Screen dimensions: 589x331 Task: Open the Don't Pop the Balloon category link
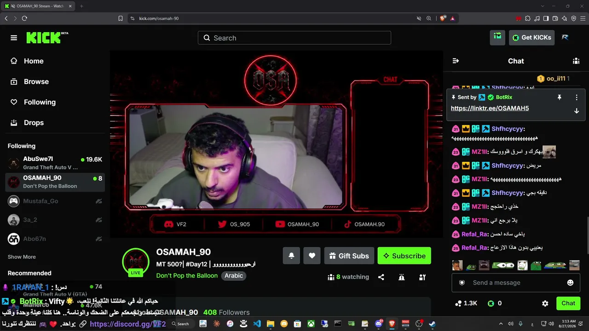point(187,276)
